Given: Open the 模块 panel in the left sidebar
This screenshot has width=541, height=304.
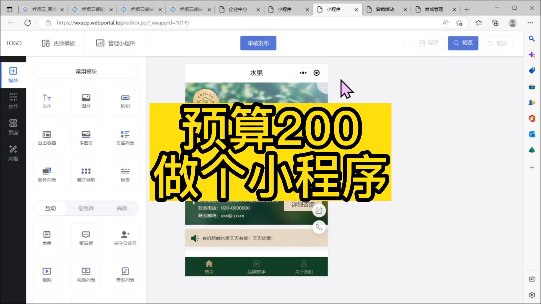Looking at the screenshot, I should click(x=13, y=75).
